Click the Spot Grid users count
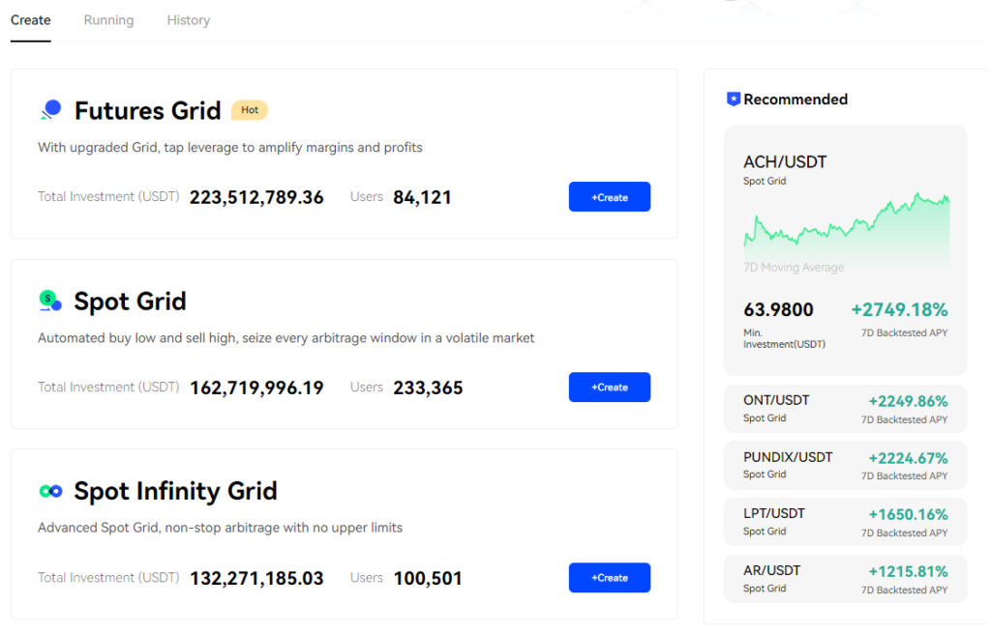Screen dimensions: 991x633 click(x=427, y=388)
